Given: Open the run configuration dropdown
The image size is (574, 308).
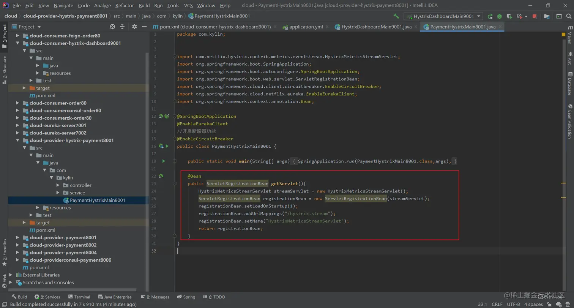Looking at the screenshot, I should (443, 16).
